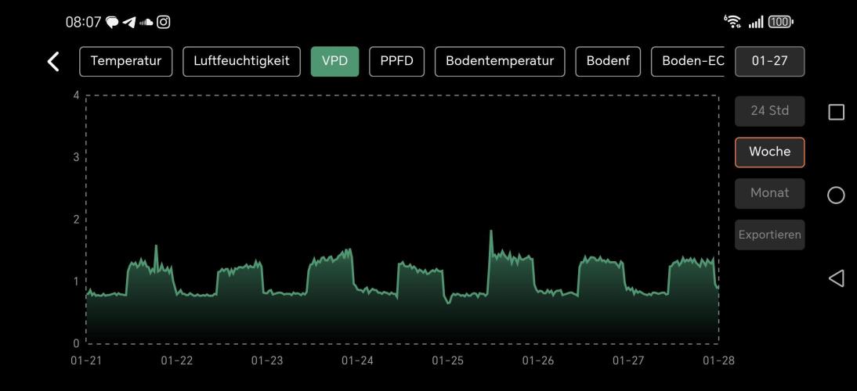Image resolution: width=857 pixels, height=391 pixels.
Task: Select the Woche time range
Action: click(x=769, y=152)
